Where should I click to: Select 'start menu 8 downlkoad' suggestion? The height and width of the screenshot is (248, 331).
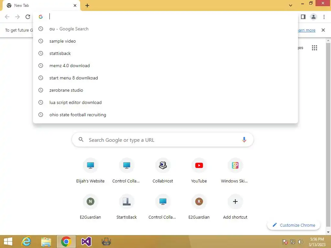pyautogui.click(x=165, y=78)
